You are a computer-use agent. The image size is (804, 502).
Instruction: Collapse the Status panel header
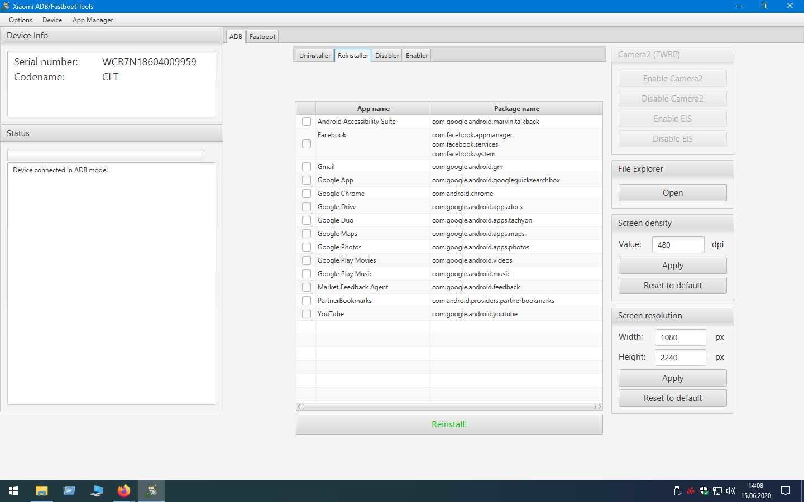pyautogui.click(x=112, y=133)
